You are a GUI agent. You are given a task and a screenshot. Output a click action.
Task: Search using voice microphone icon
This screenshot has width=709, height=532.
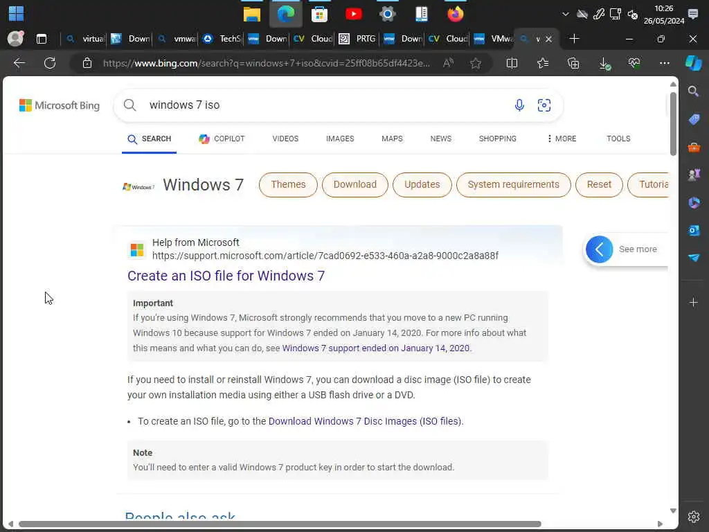pos(519,105)
